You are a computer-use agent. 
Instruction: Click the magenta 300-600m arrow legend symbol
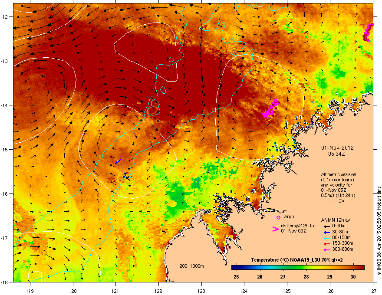327,249
